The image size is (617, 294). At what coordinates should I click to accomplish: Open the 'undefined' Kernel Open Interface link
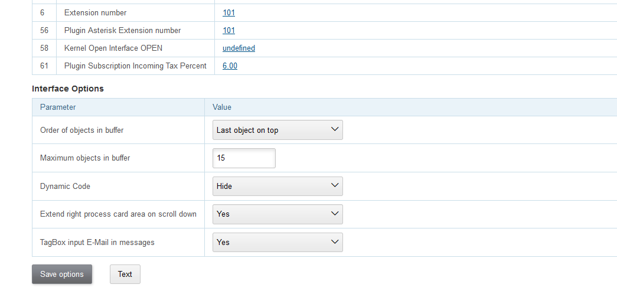[239, 48]
